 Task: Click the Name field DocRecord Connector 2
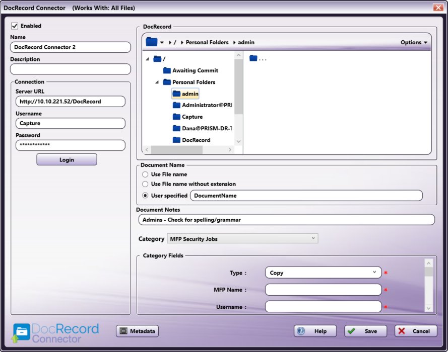71,47
